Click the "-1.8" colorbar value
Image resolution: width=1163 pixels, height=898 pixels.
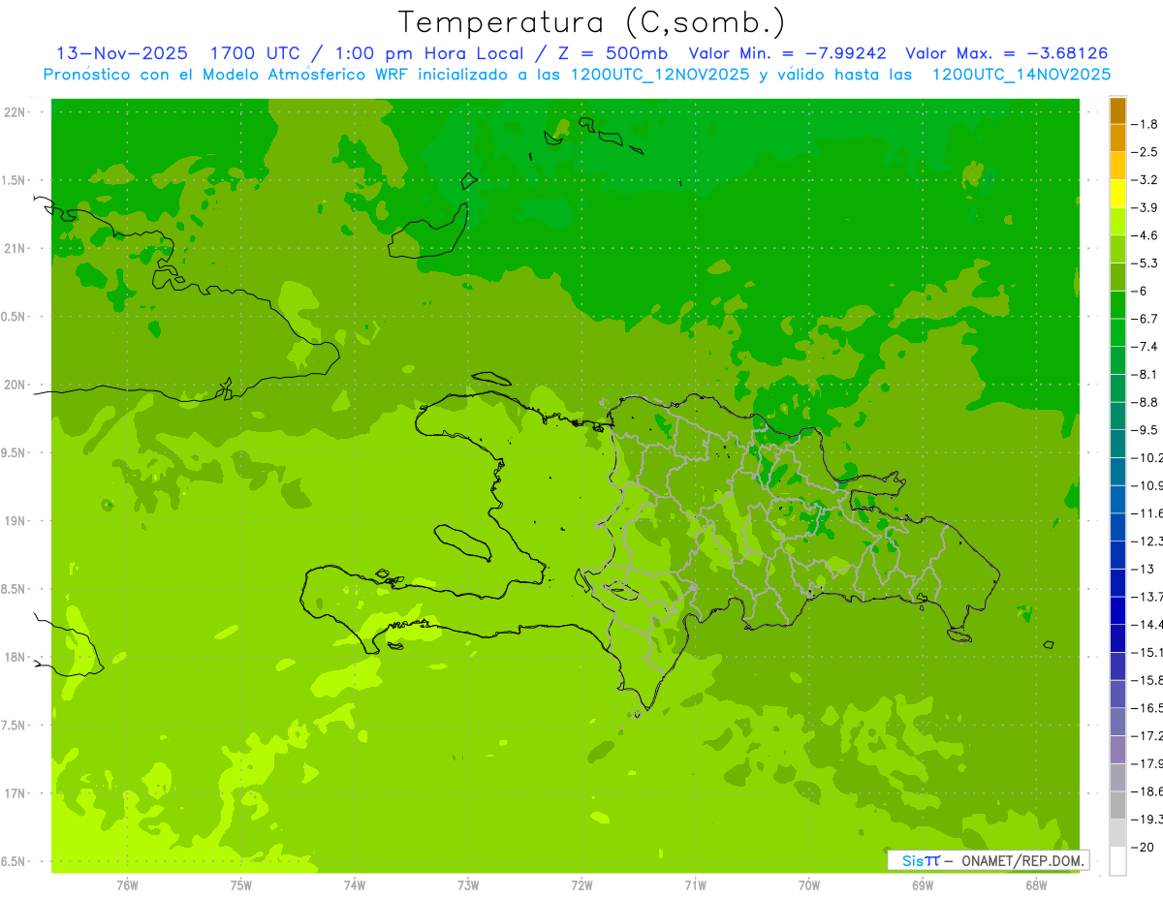point(1146,124)
